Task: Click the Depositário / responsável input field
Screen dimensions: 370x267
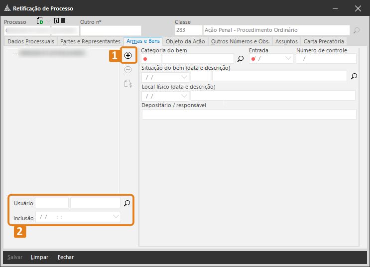Action: click(249, 115)
